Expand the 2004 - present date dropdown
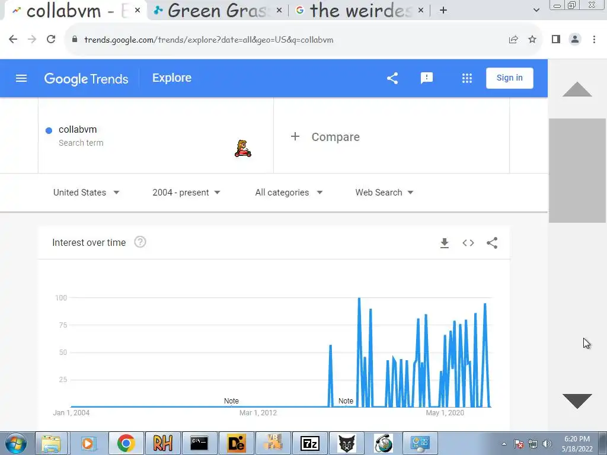The height and width of the screenshot is (455, 607). click(186, 193)
